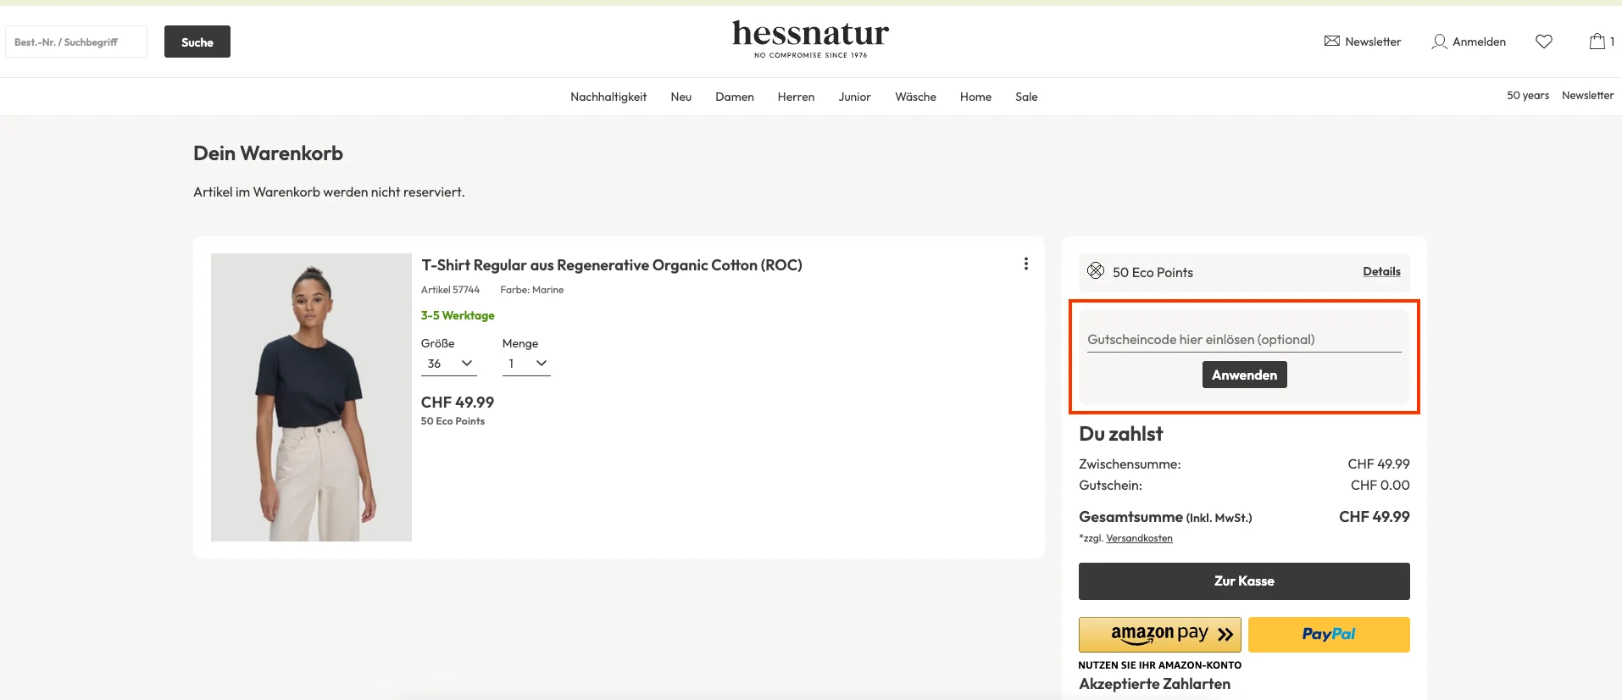Image resolution: width=1622 pixels, height=700 pixels.
Task: Click the 50 Eco Points text under price
Action: tap(453, 421)
